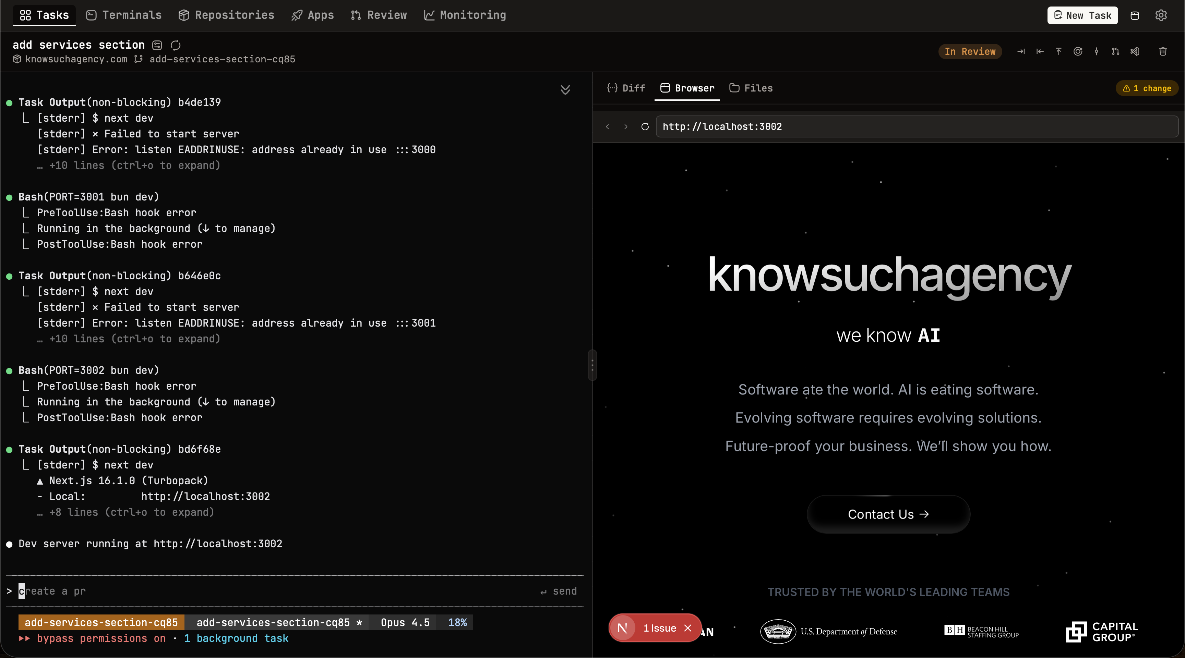The height and width of the screenshot is (658, 1185).
Task: Click the add-services-section-cq85 branch name in header
Action: [x=222, y=59]
